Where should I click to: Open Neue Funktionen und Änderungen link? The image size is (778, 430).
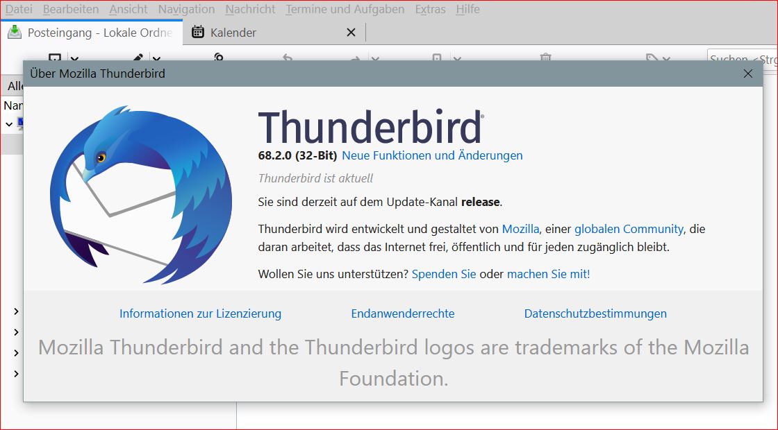pyautogui.click(x=432, y=155)
